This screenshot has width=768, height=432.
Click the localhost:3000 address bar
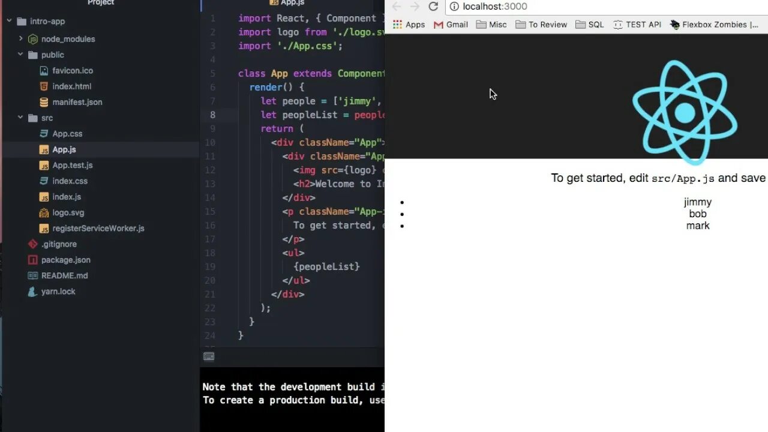(x=607, y=7)
